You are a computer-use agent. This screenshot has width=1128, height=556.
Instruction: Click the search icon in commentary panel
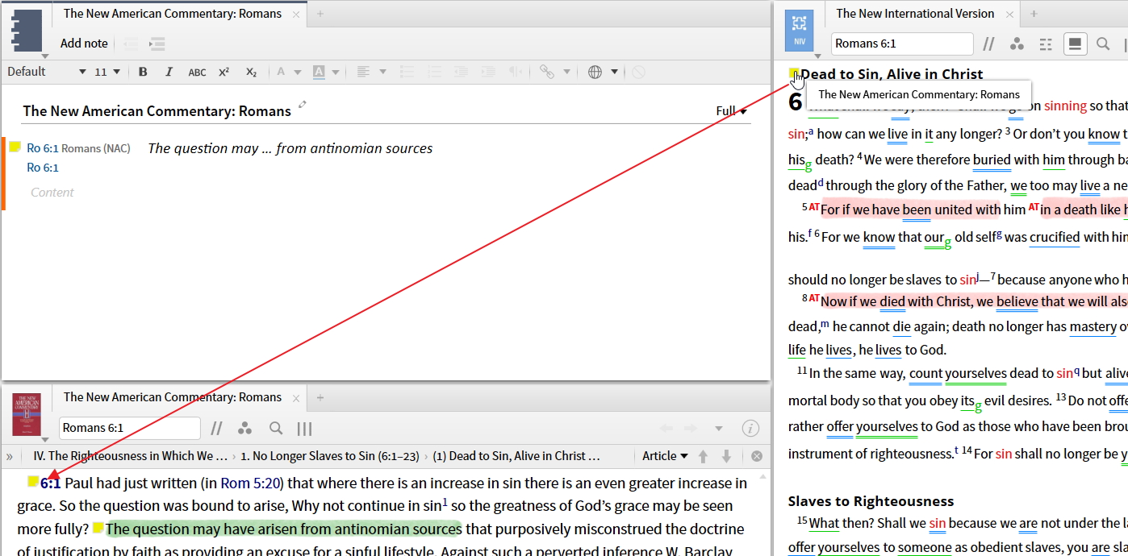[276, 429]
